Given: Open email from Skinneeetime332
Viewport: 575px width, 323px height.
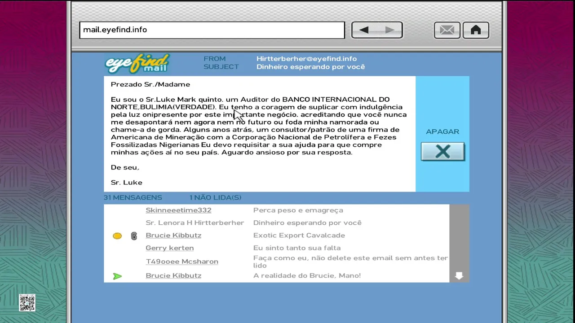Looking at the screenshot, I should pos(178,210).
